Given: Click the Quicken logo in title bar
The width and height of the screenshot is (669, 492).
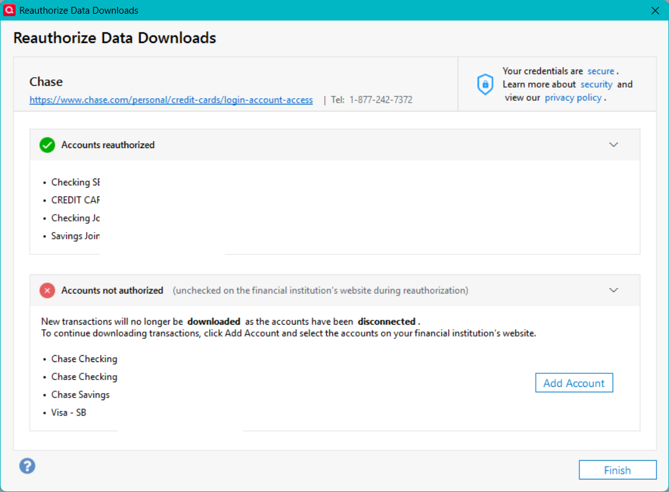Looking at the screenshot, I should tap(9, 10).
